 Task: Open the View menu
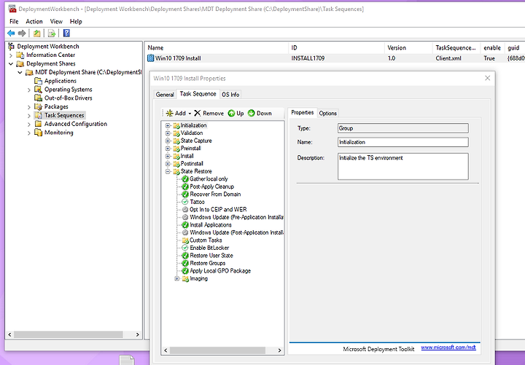click(56, 21)
